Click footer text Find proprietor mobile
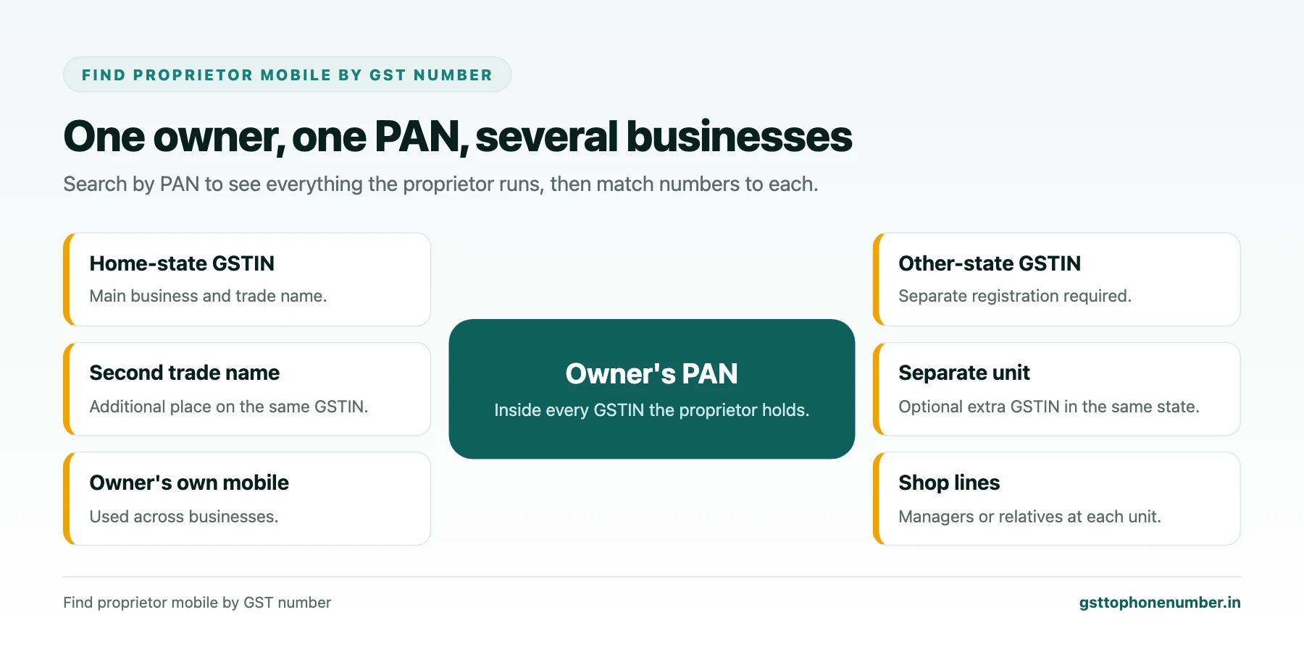1304x662 pixels. click(x=197, y=603)
